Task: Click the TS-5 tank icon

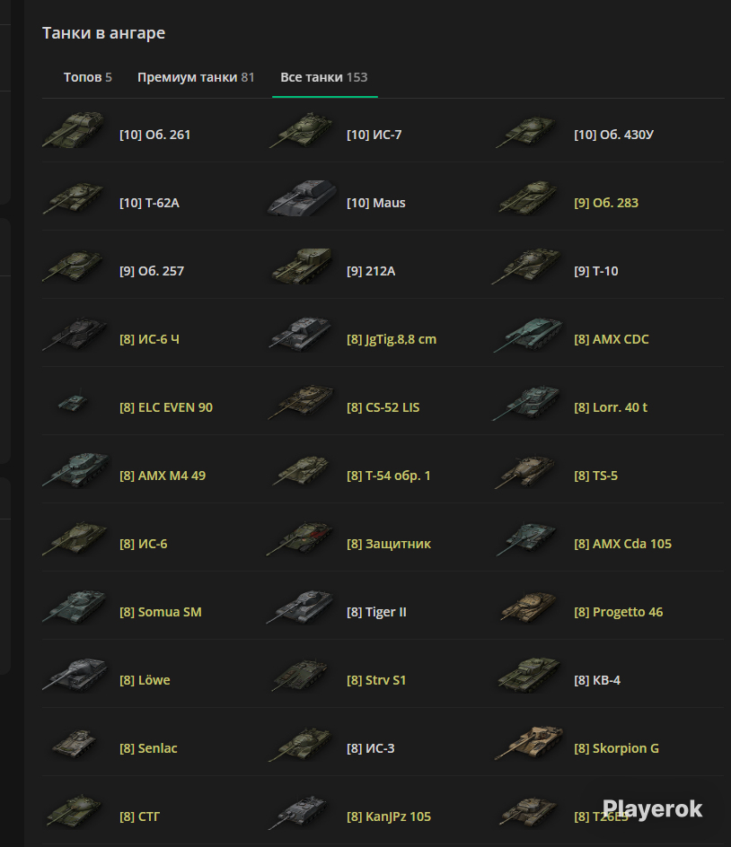Action: 525,471
